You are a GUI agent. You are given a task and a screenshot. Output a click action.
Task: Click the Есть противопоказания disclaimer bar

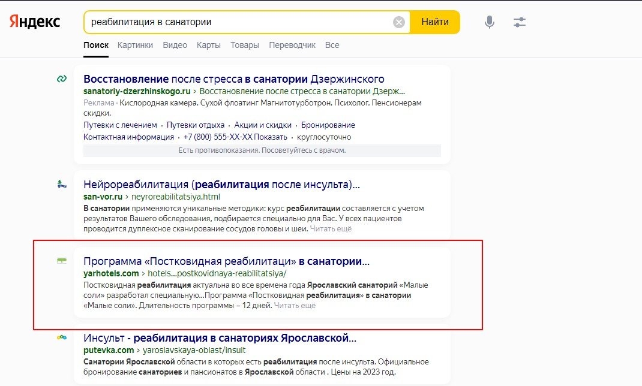(x=262, y=150)
